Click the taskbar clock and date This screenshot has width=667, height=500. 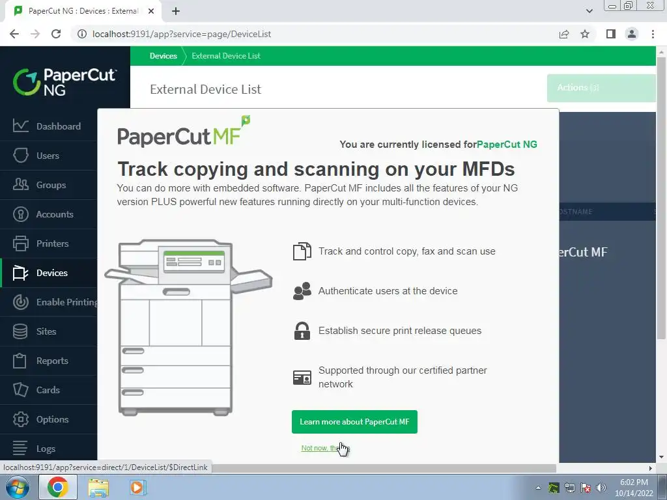coord(634,488)
